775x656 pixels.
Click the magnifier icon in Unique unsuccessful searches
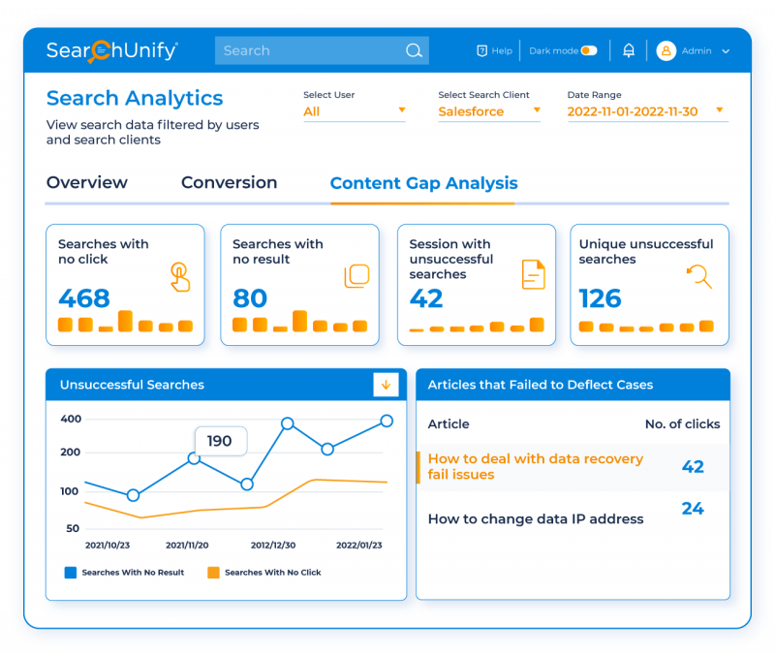click(x=699, y=277)
